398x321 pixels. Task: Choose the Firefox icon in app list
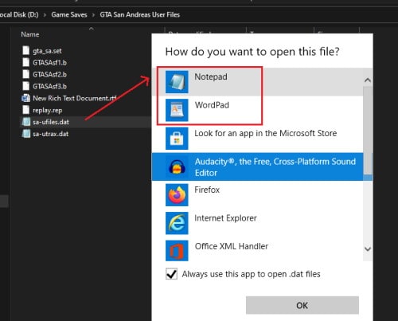click(x=177, y=195)
